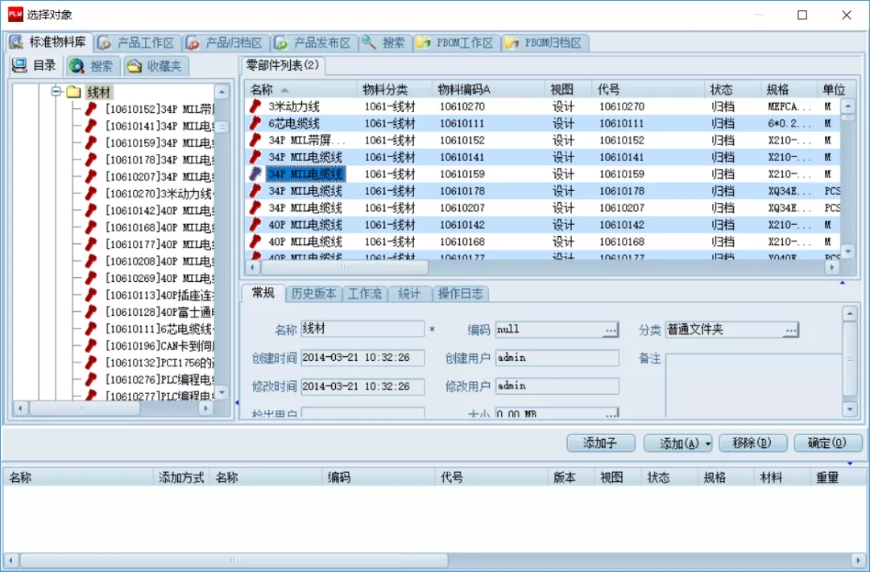
Task: Click the pin icon beside 3米动力线 row
Action: tap(255, 106)
